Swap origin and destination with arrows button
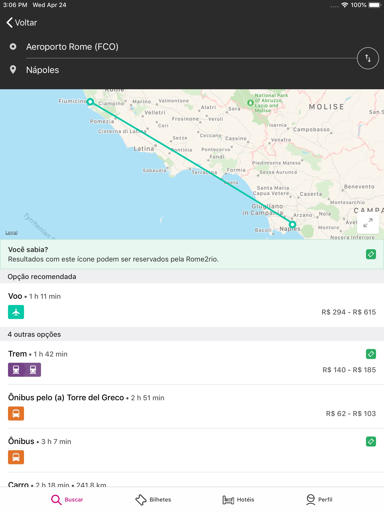Image resolution: width=384 pixels, height=512 pixels. click(368, 58)
